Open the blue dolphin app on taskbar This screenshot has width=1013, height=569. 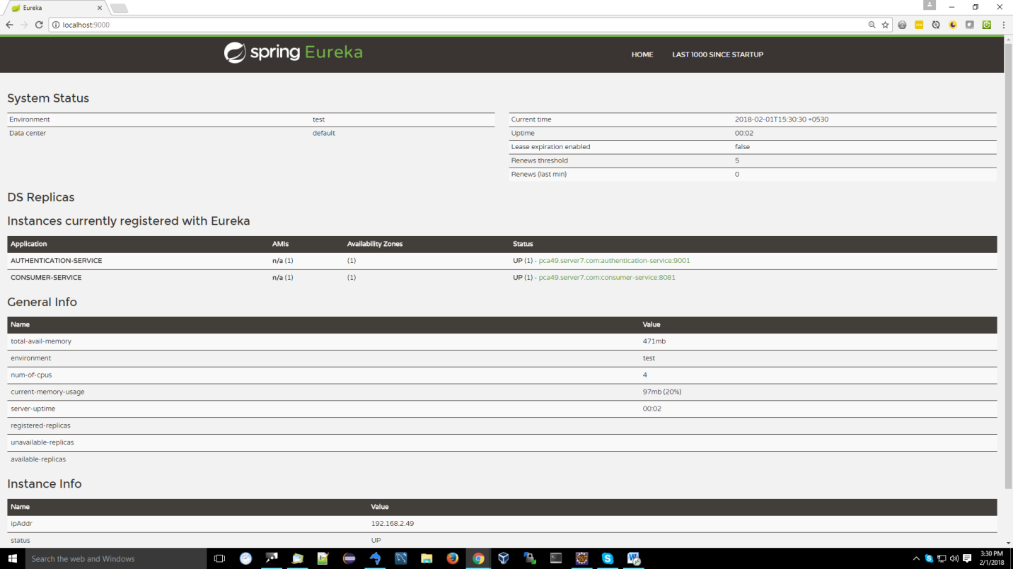coord(375,558)
